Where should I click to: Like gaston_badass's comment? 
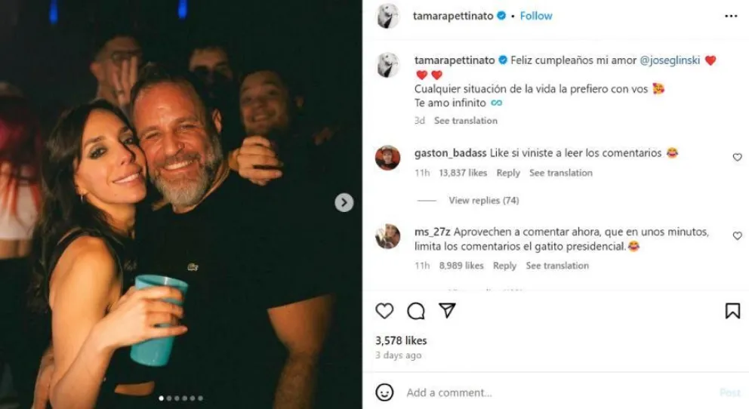click(x=737, y=157)
